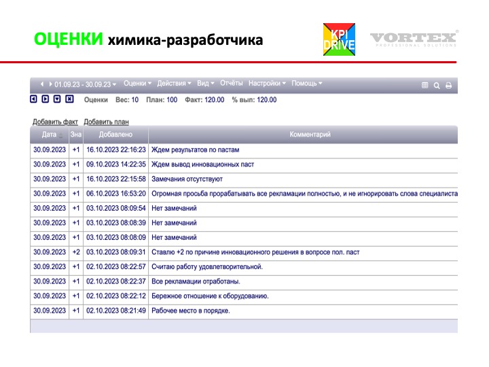Select comment 'Бережное отношение к оборудованию.'
Screen dimensions: 489x367
tap(210, 296)
